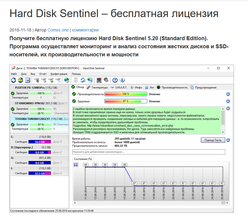Open the Отчёт menu
This screenshot has height=220, width=248.
click(43, 74)
